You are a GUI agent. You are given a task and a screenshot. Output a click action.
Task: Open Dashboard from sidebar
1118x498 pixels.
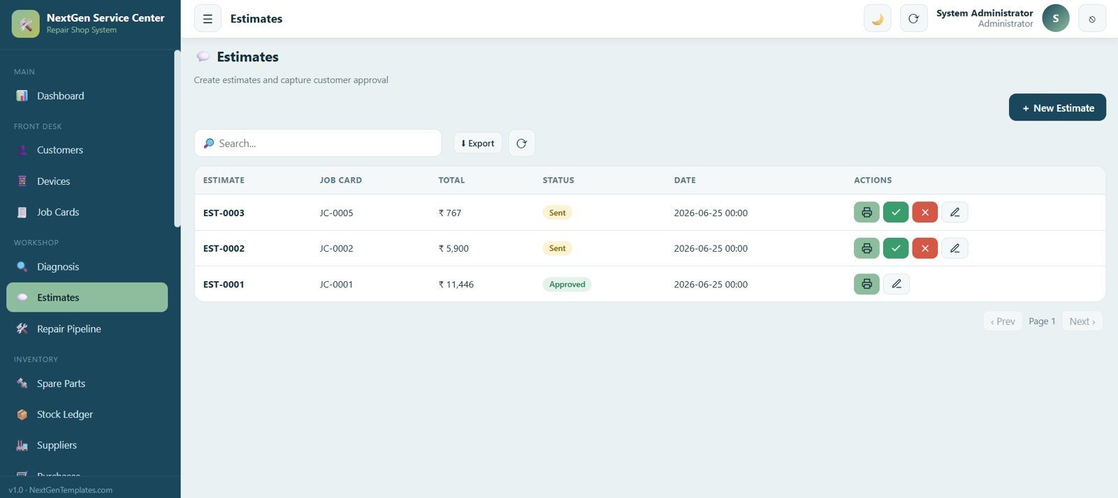(x=87, y=96)
